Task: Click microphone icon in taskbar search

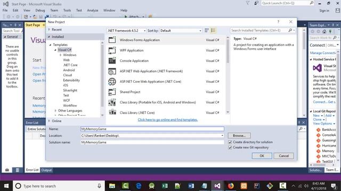Action: pos(99,186)
